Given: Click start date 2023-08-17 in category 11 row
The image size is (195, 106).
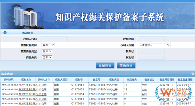Looking at the screenshot, I should [x=166, y=85].
